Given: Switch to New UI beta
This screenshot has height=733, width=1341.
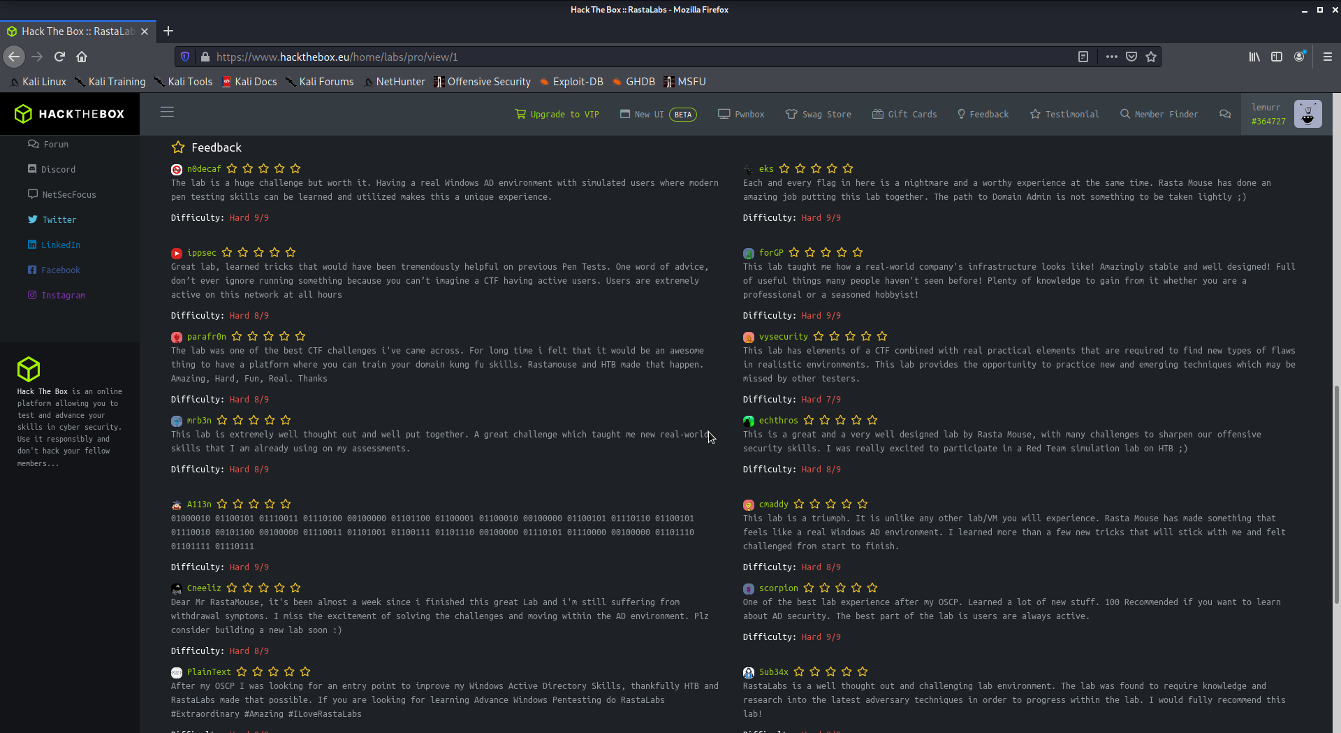Looking at the screenshot, I should pyautogui.click(x=658, y=114).
